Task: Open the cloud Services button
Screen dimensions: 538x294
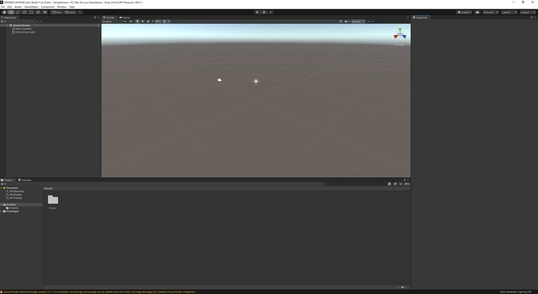Action: pos(477,12)
